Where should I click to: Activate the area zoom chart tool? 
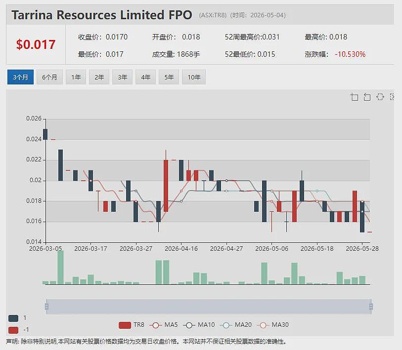[x=355, y=97]
